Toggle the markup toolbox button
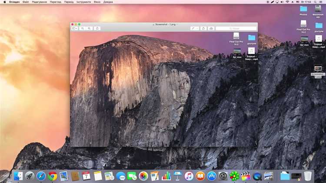 pos(211,28)
